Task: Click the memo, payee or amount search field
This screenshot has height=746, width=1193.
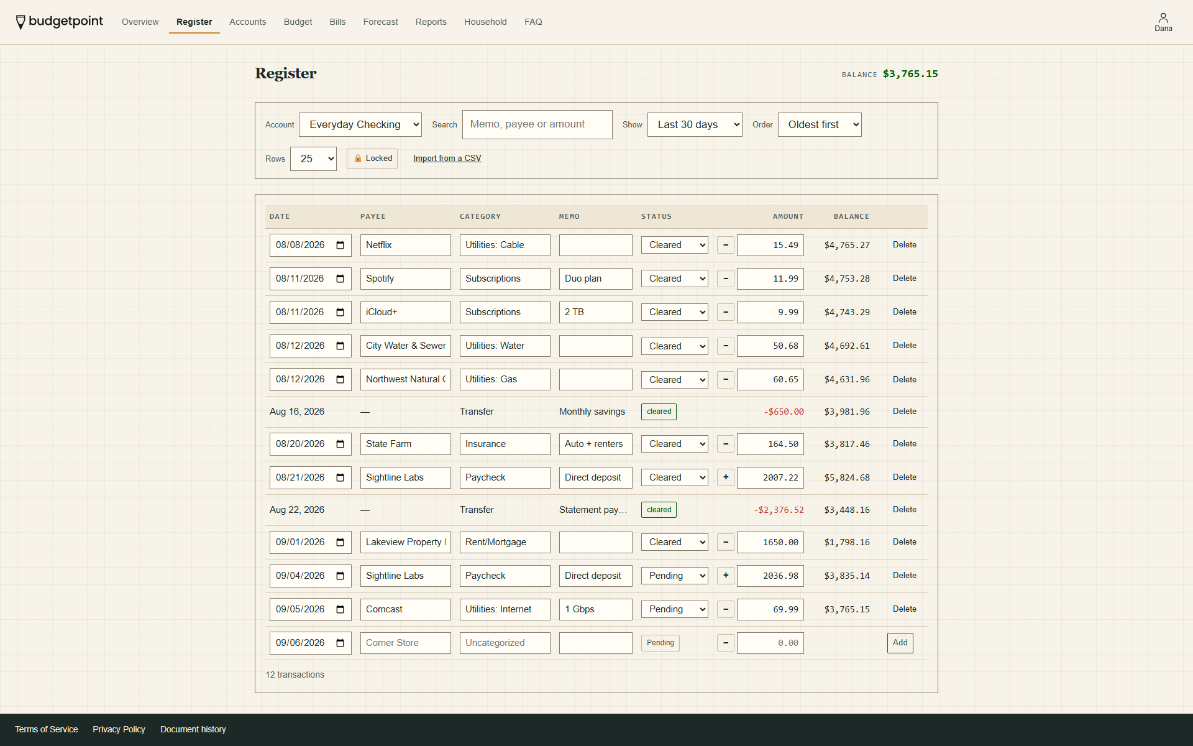Action: (x=537, y=124)
